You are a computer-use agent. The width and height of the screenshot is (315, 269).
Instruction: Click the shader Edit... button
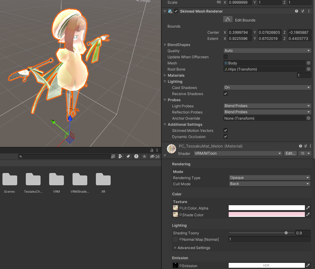[290, 153]
